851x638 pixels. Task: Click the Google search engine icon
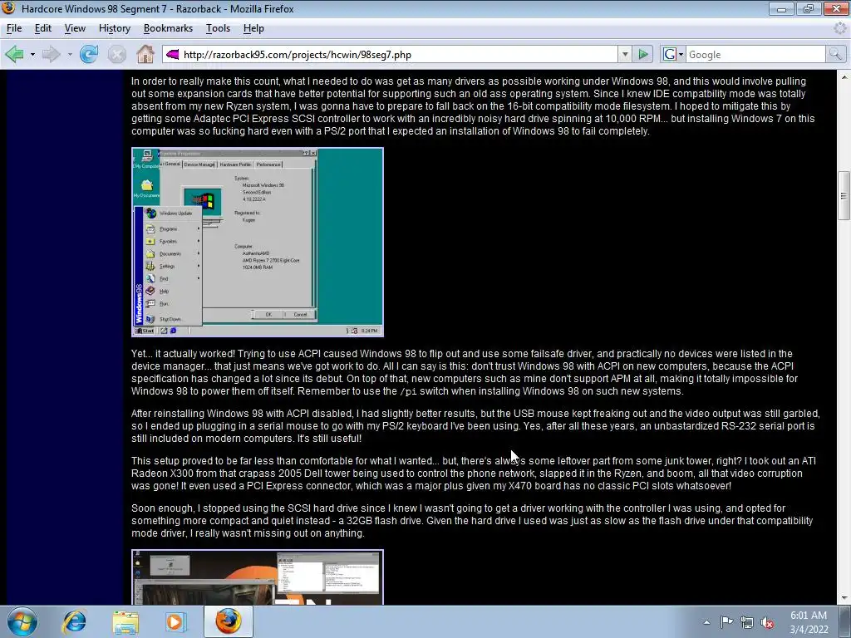[x=670, y=54]
